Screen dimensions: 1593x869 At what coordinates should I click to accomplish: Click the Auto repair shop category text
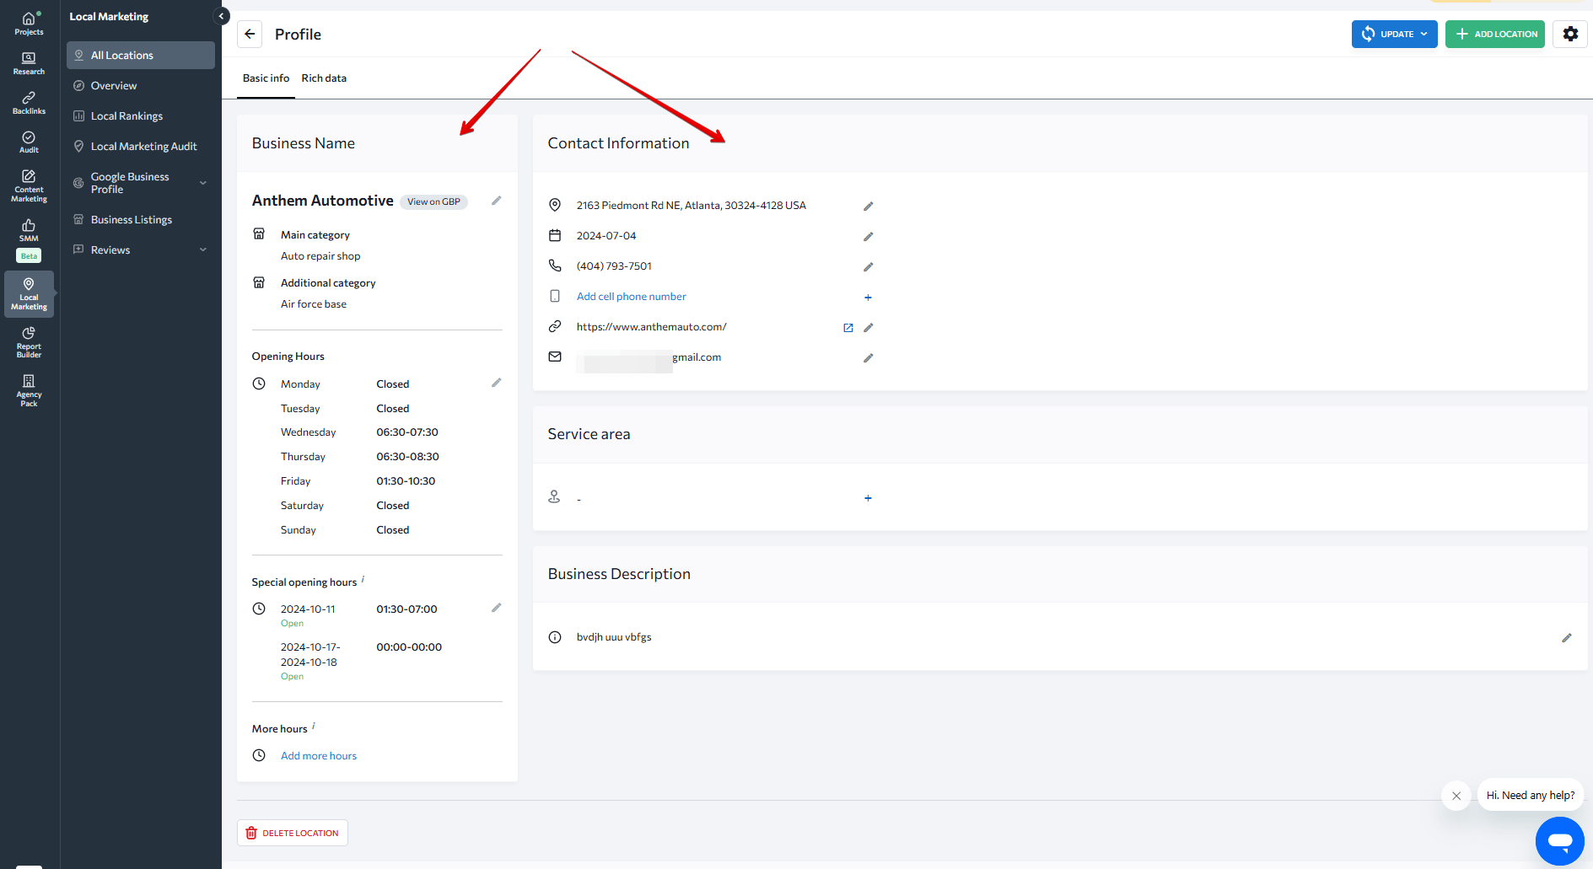(x=320, y=256)
